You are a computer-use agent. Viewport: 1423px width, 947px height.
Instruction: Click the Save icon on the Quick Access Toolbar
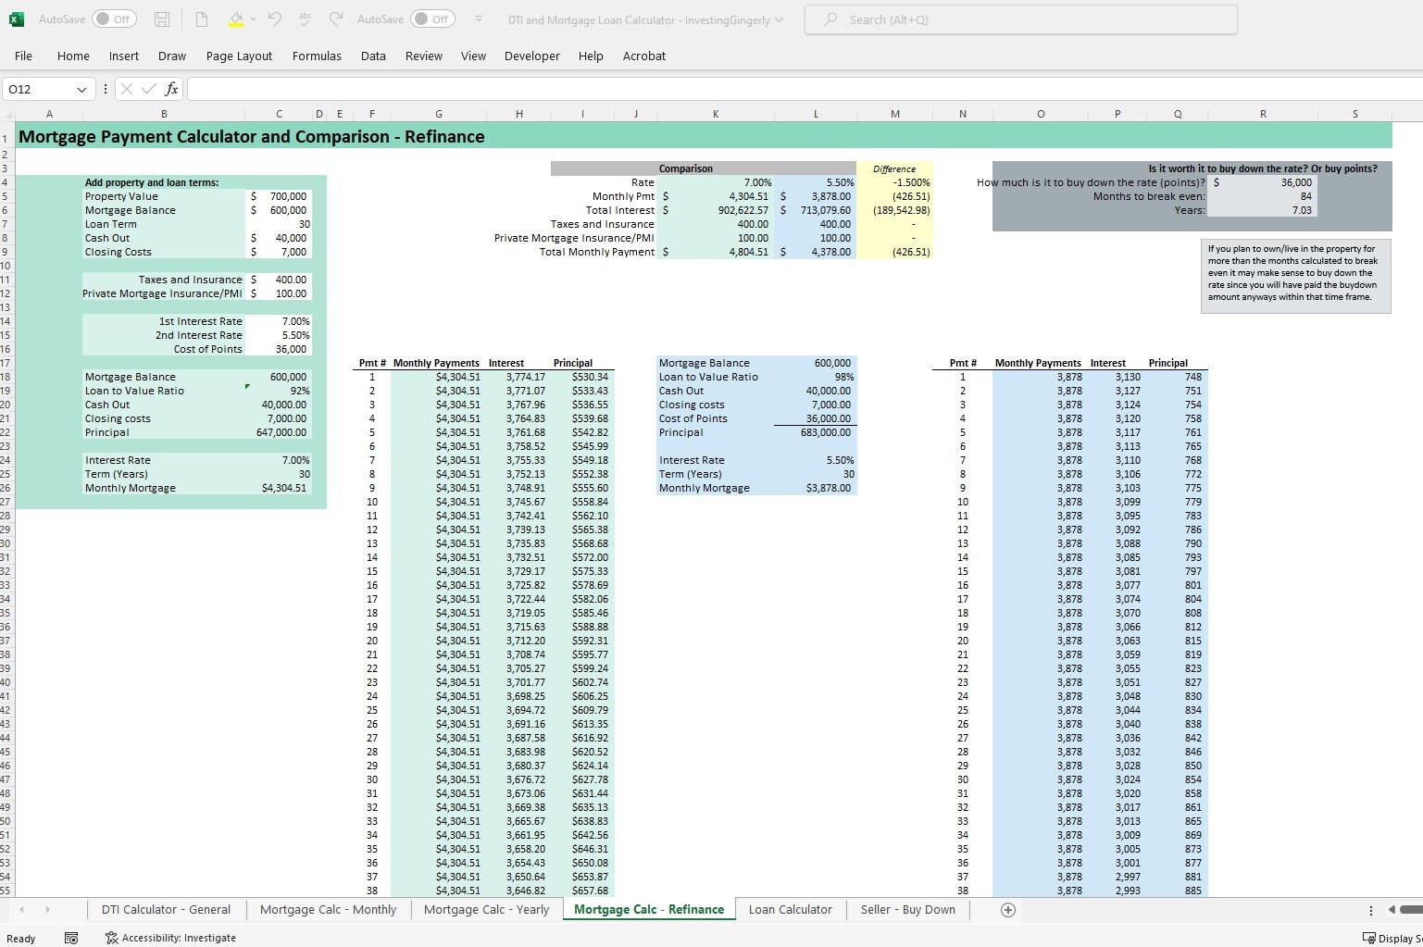[x=162, y=19]
